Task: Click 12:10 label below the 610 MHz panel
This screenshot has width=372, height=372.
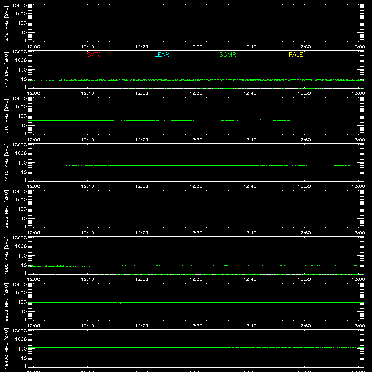Action: (87, 140)
